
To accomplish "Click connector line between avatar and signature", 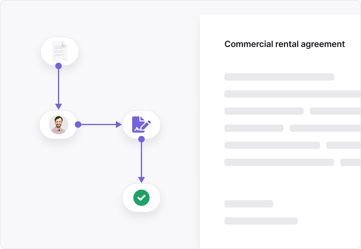I will pos(98,125).
